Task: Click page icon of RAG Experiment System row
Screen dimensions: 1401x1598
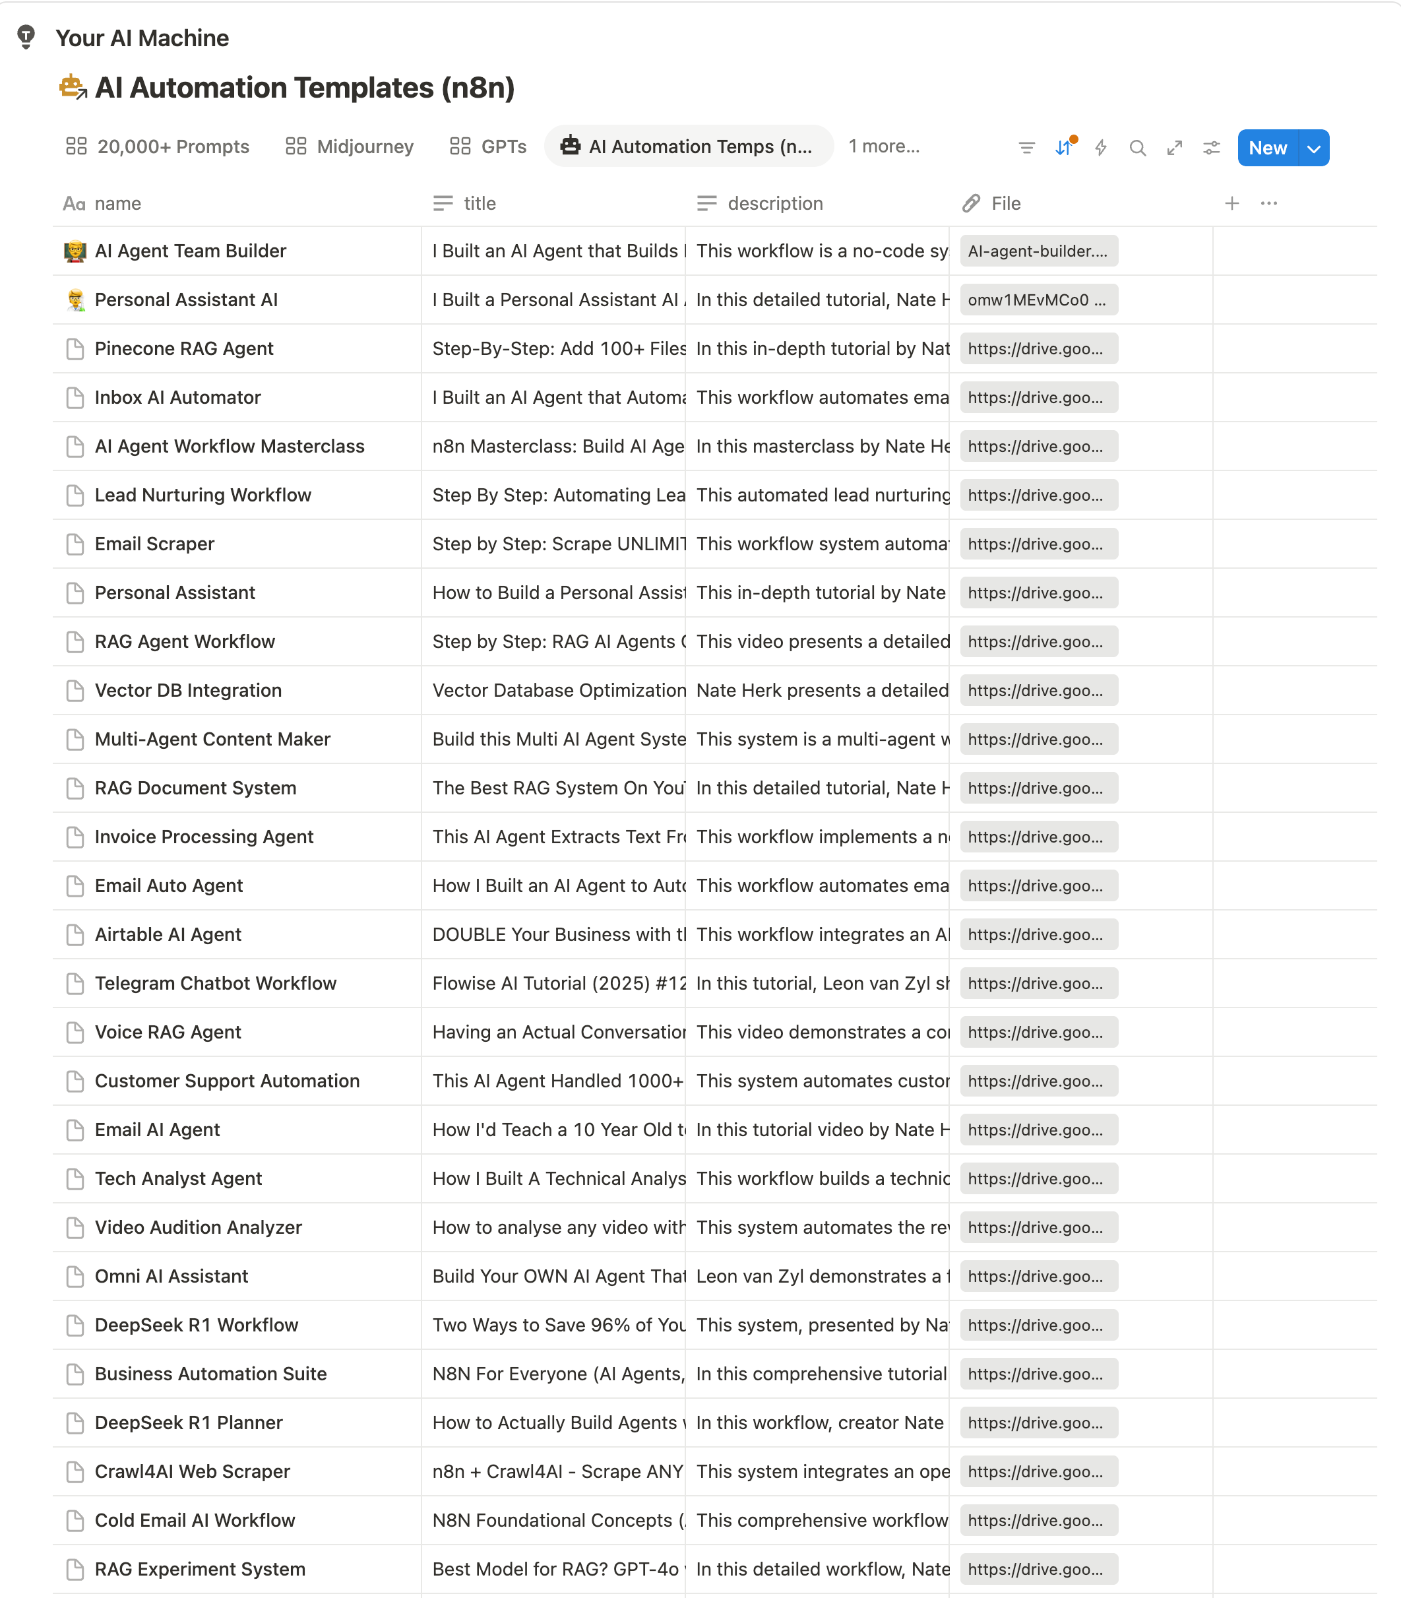Action: [75, 1569]
